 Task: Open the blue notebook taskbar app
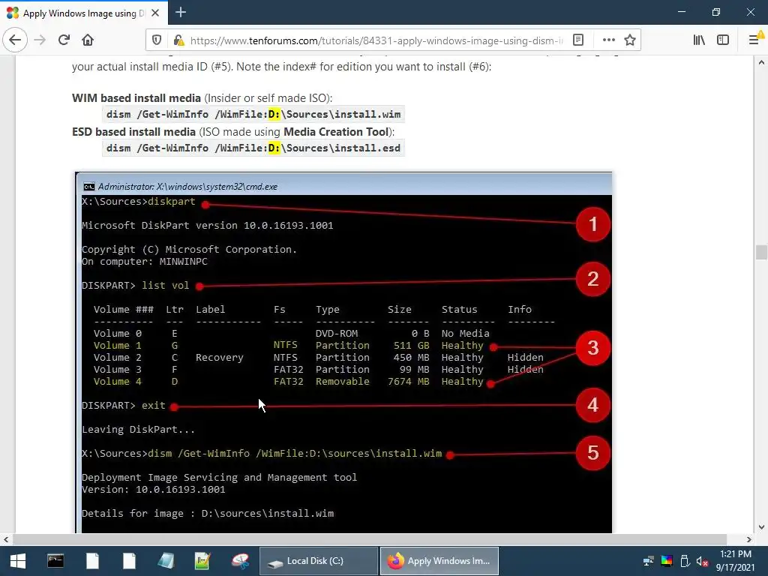tap(166, 561)
